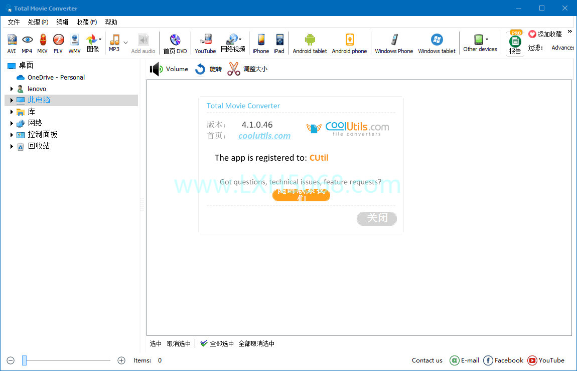Click 添加收藏 add favorite heart
Viewport: 577px width, 371px height.
[545, 34]
